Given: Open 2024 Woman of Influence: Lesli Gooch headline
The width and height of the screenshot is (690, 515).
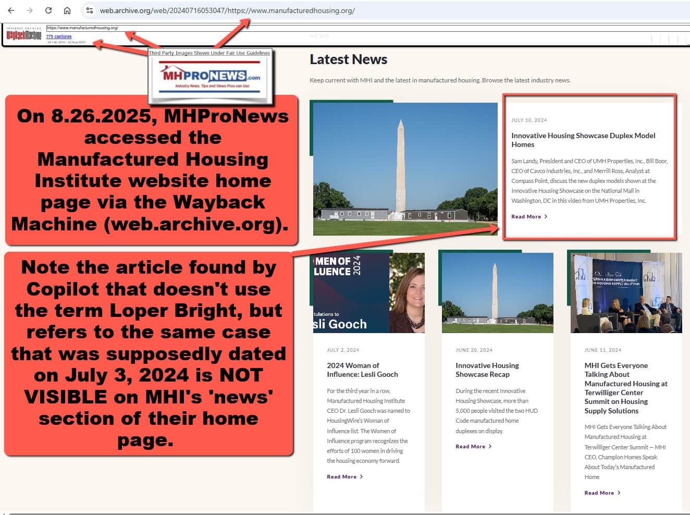Looking at the screenshot, I should 362,370.
